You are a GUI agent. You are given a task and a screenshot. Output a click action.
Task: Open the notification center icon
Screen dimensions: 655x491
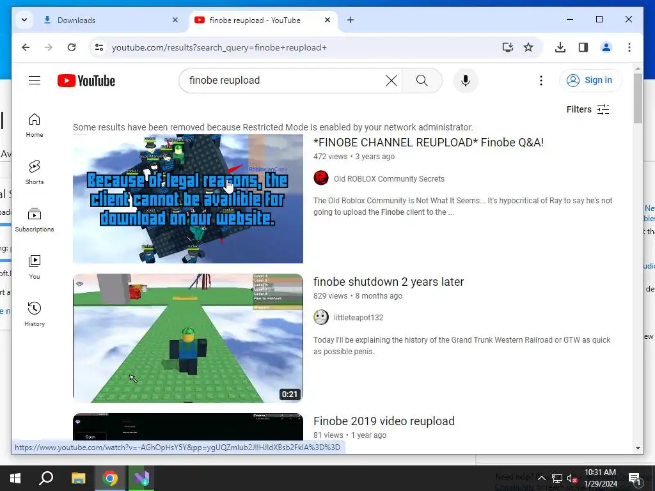tap(635, 478)
